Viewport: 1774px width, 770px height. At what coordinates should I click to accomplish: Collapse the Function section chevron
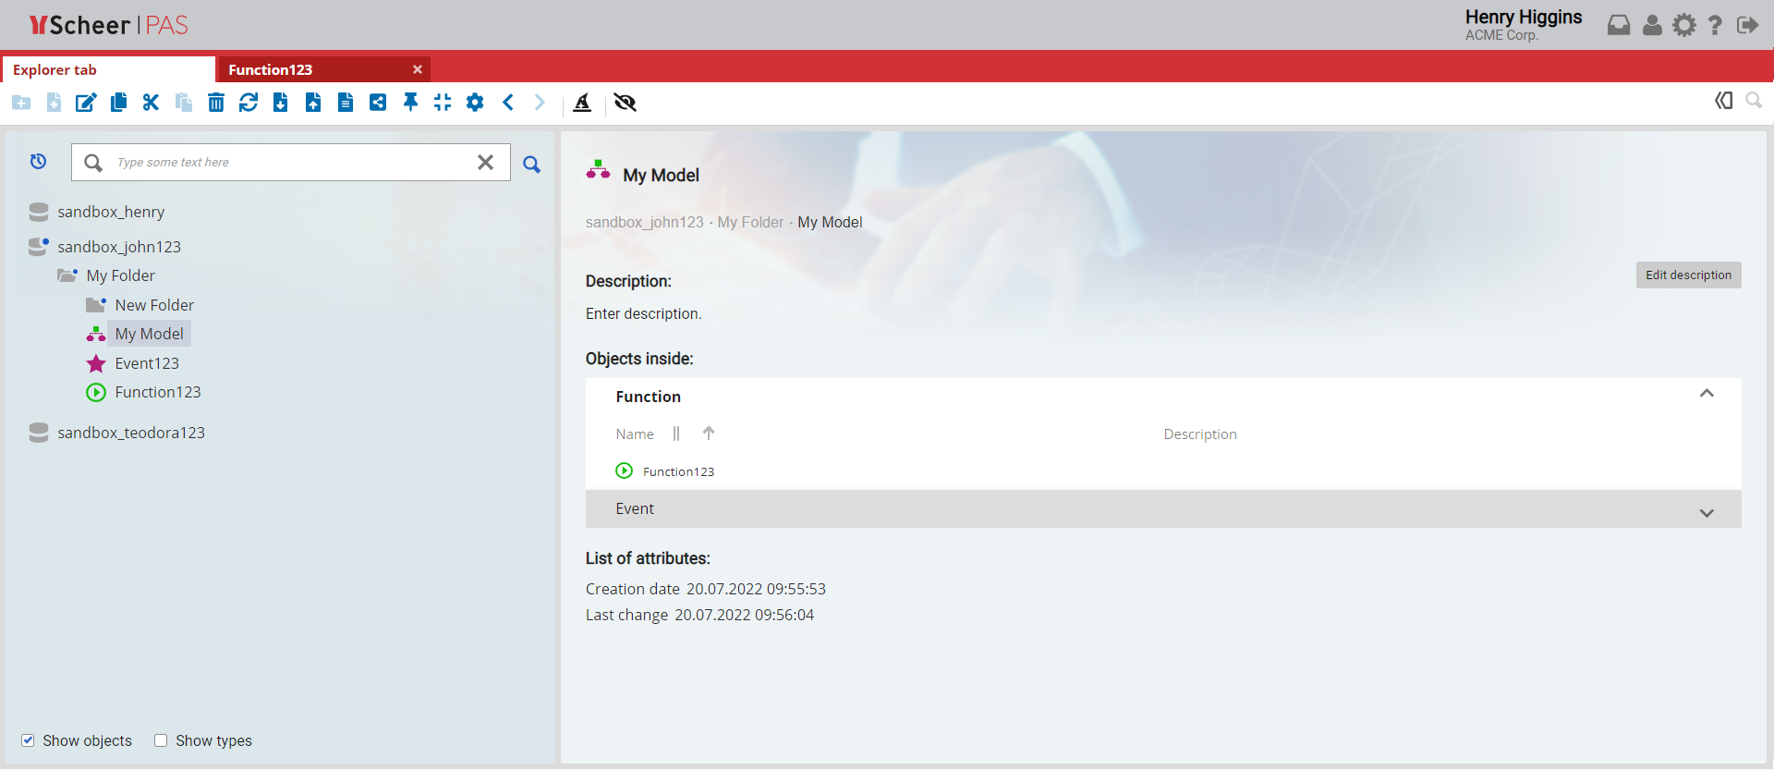pos(1707,394)
